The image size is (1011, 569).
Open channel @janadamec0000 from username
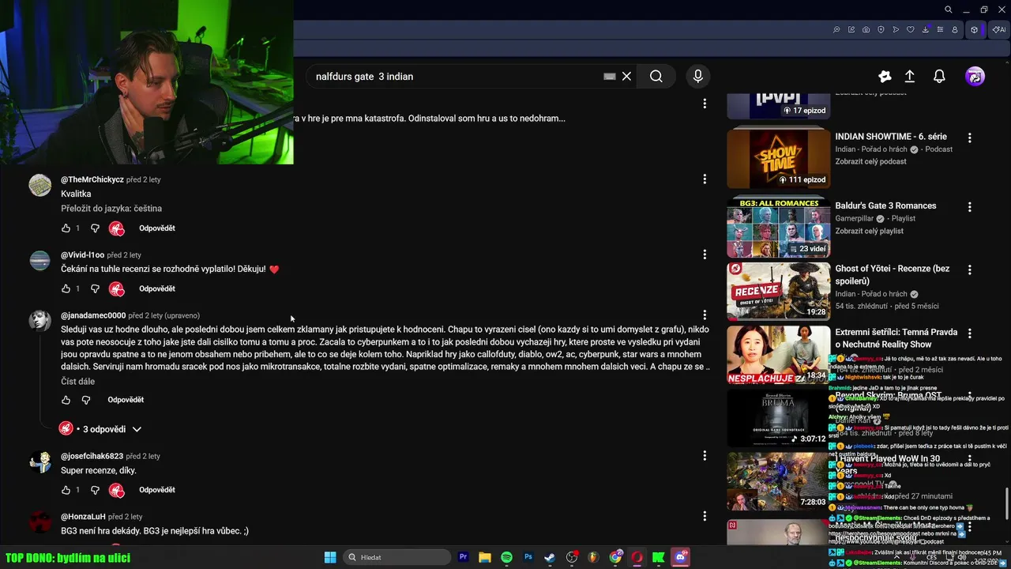click(x=93, y=315)
